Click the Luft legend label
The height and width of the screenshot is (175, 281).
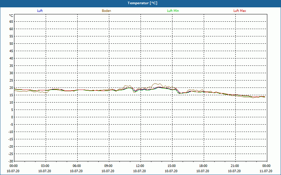click(x=40, y=11)
